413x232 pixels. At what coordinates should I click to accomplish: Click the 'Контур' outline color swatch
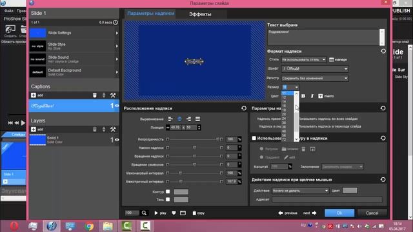[181, 191]
